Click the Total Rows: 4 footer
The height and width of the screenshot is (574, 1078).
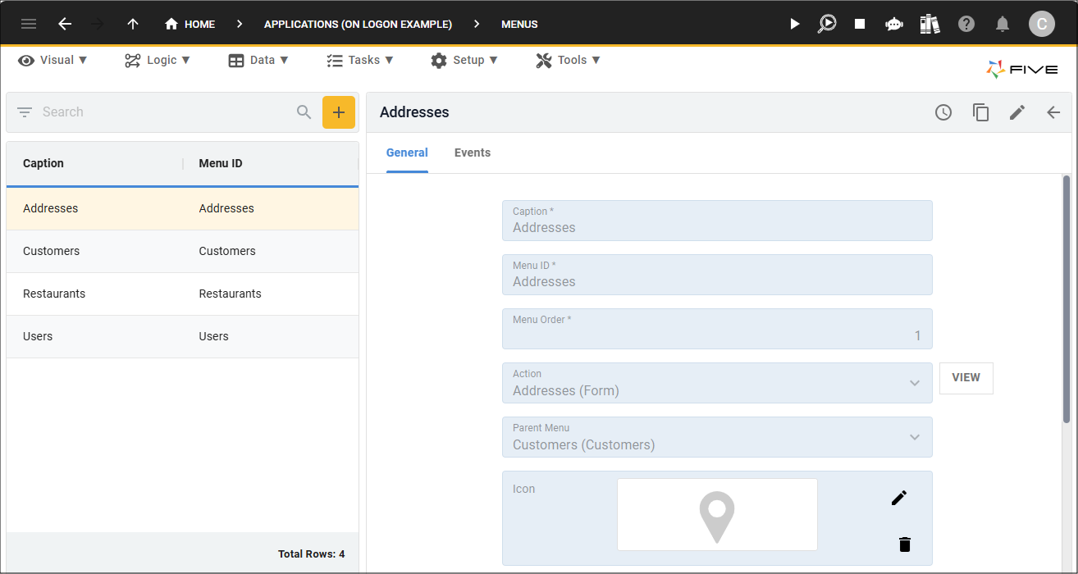pyautogui.click(x=312, y=554)
